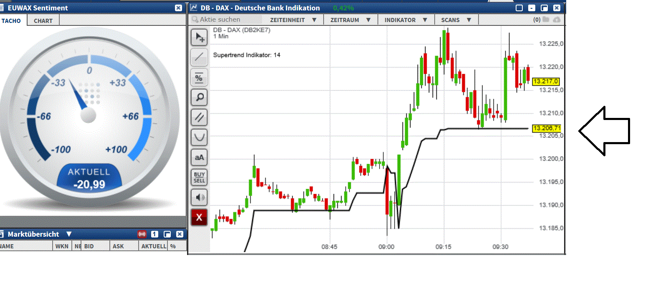Viewport: 671px width, 285px height.
Task: Click the panel icon left of Marktübersicht title
Action: click(2, 234)
